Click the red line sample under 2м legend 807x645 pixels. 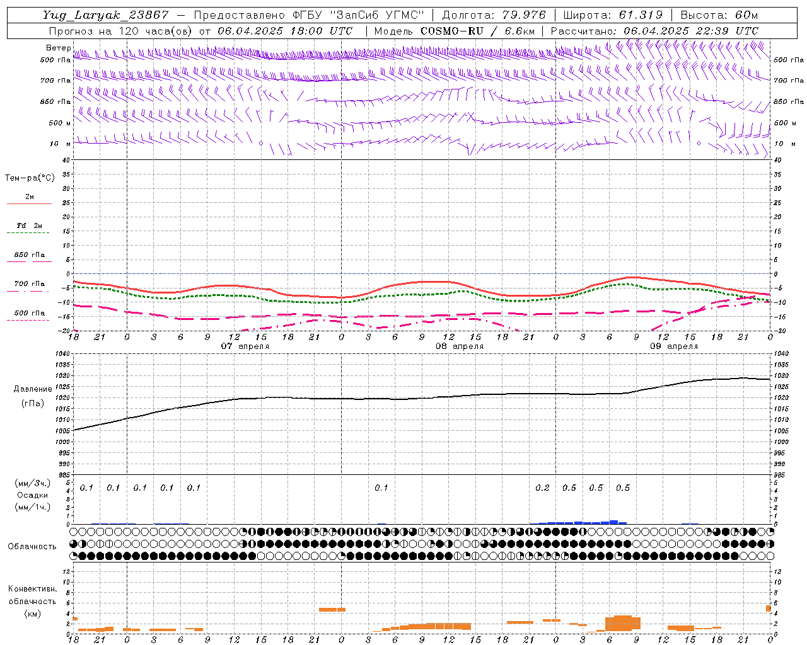point(29,204)
